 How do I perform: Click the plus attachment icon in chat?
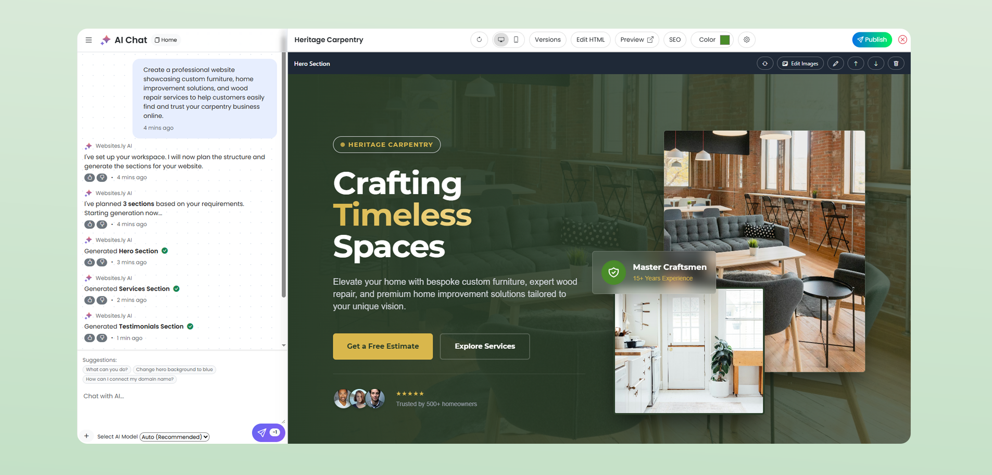coord(86,436)
